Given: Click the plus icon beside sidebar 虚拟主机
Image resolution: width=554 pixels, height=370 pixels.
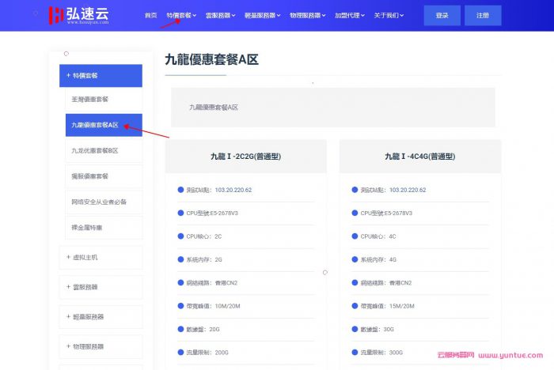Looking at the screenshot, I should 68,257.
